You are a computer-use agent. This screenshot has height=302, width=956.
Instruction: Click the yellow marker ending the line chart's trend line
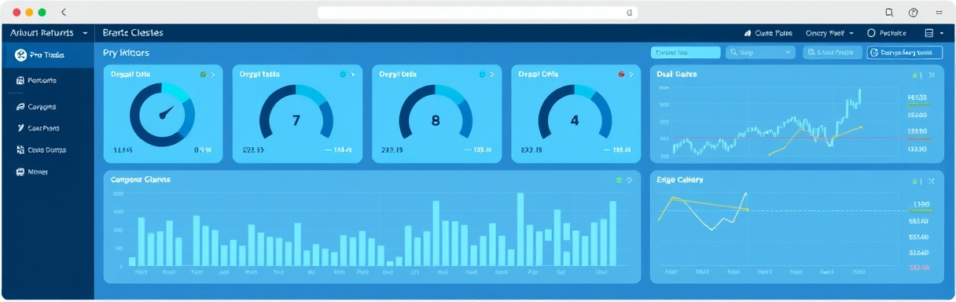pos(747,209)
